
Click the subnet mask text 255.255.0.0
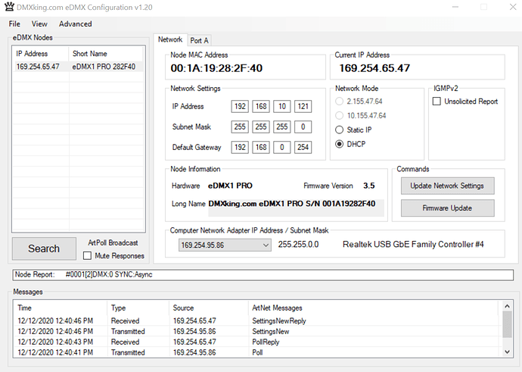click(x=298, y=244)
